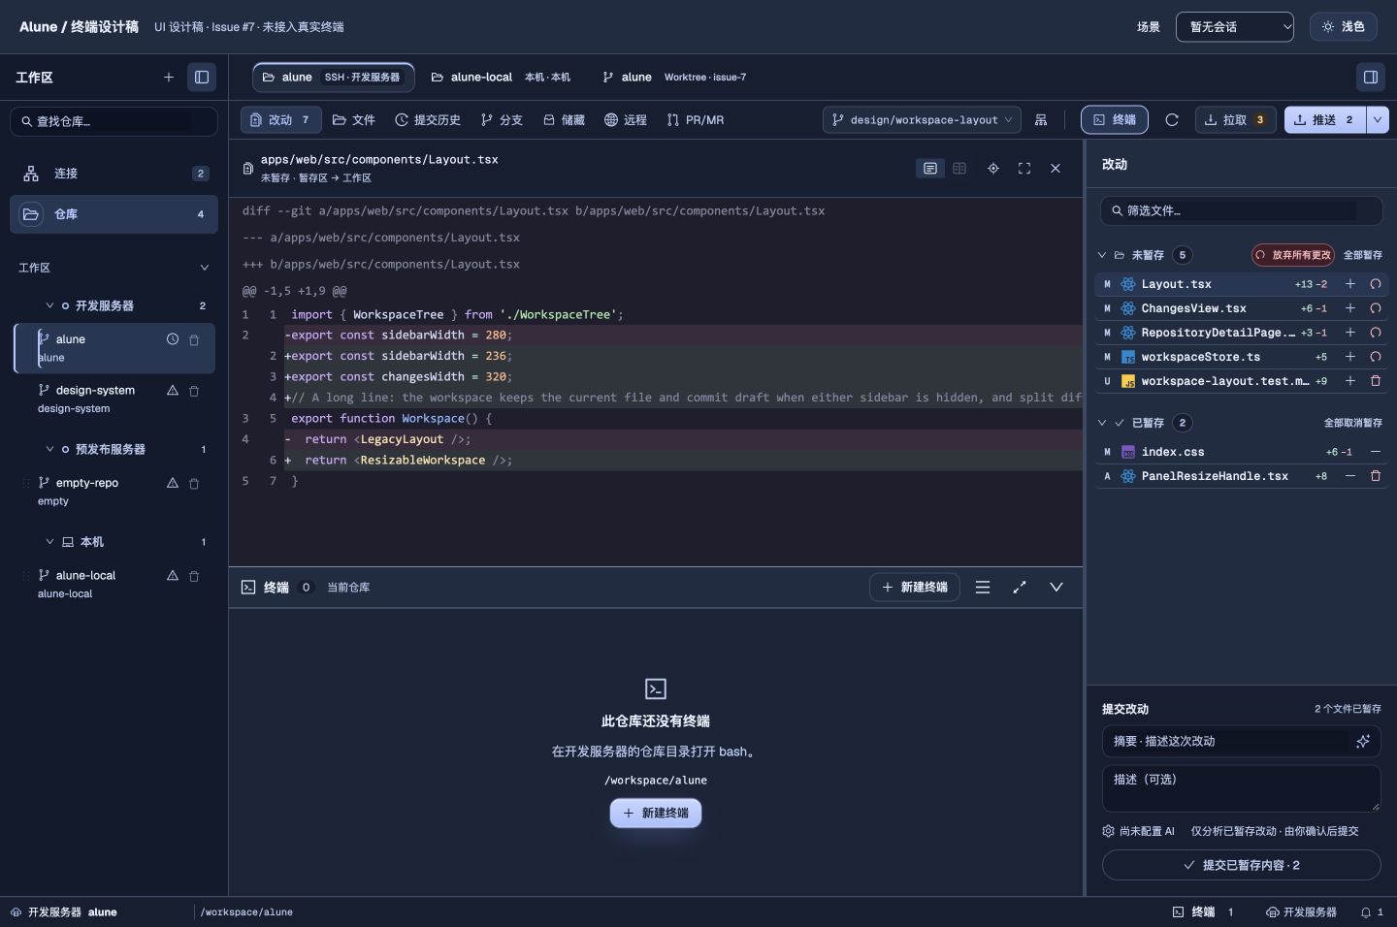Switch to split diff view icon
Screen dimensions: 1397x927
click(959, 168)
